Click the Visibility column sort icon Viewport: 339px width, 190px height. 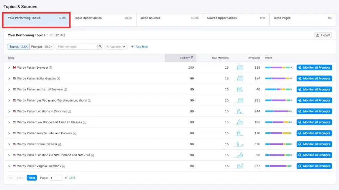pyautogui.click(x=192, y=57)
